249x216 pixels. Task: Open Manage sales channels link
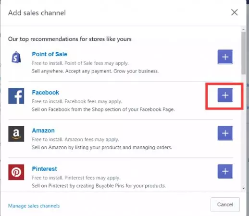click(x=34, y=206)
